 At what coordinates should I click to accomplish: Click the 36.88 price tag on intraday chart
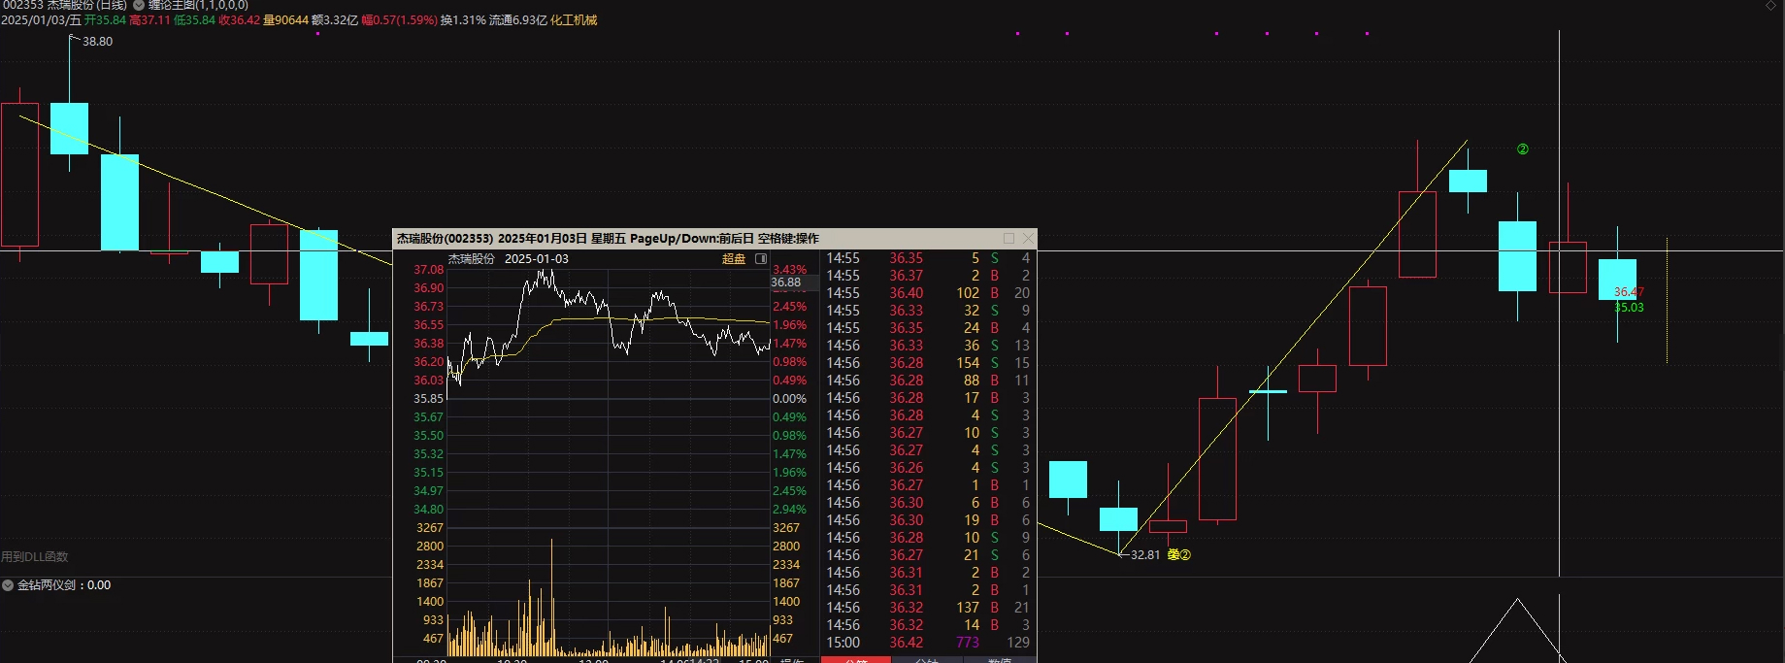click(x=786, y=283)
